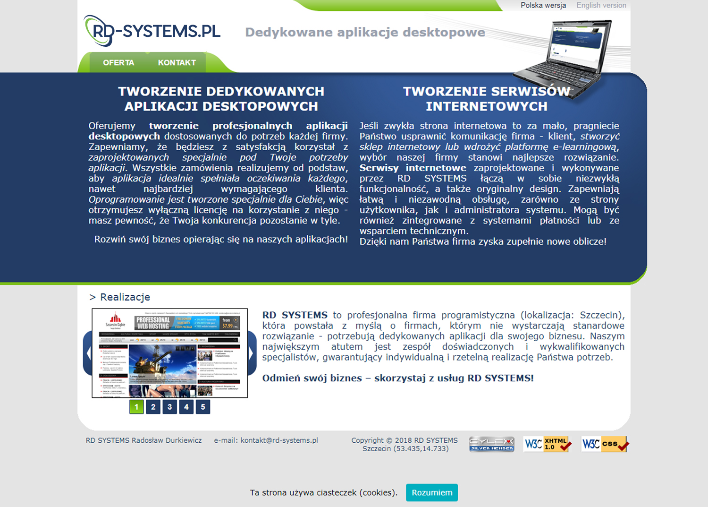The image size is (708, 507).
Task: Click the 'Dedykowane aplikacje desktopowe' tagline
Action: tap(365, 32)
